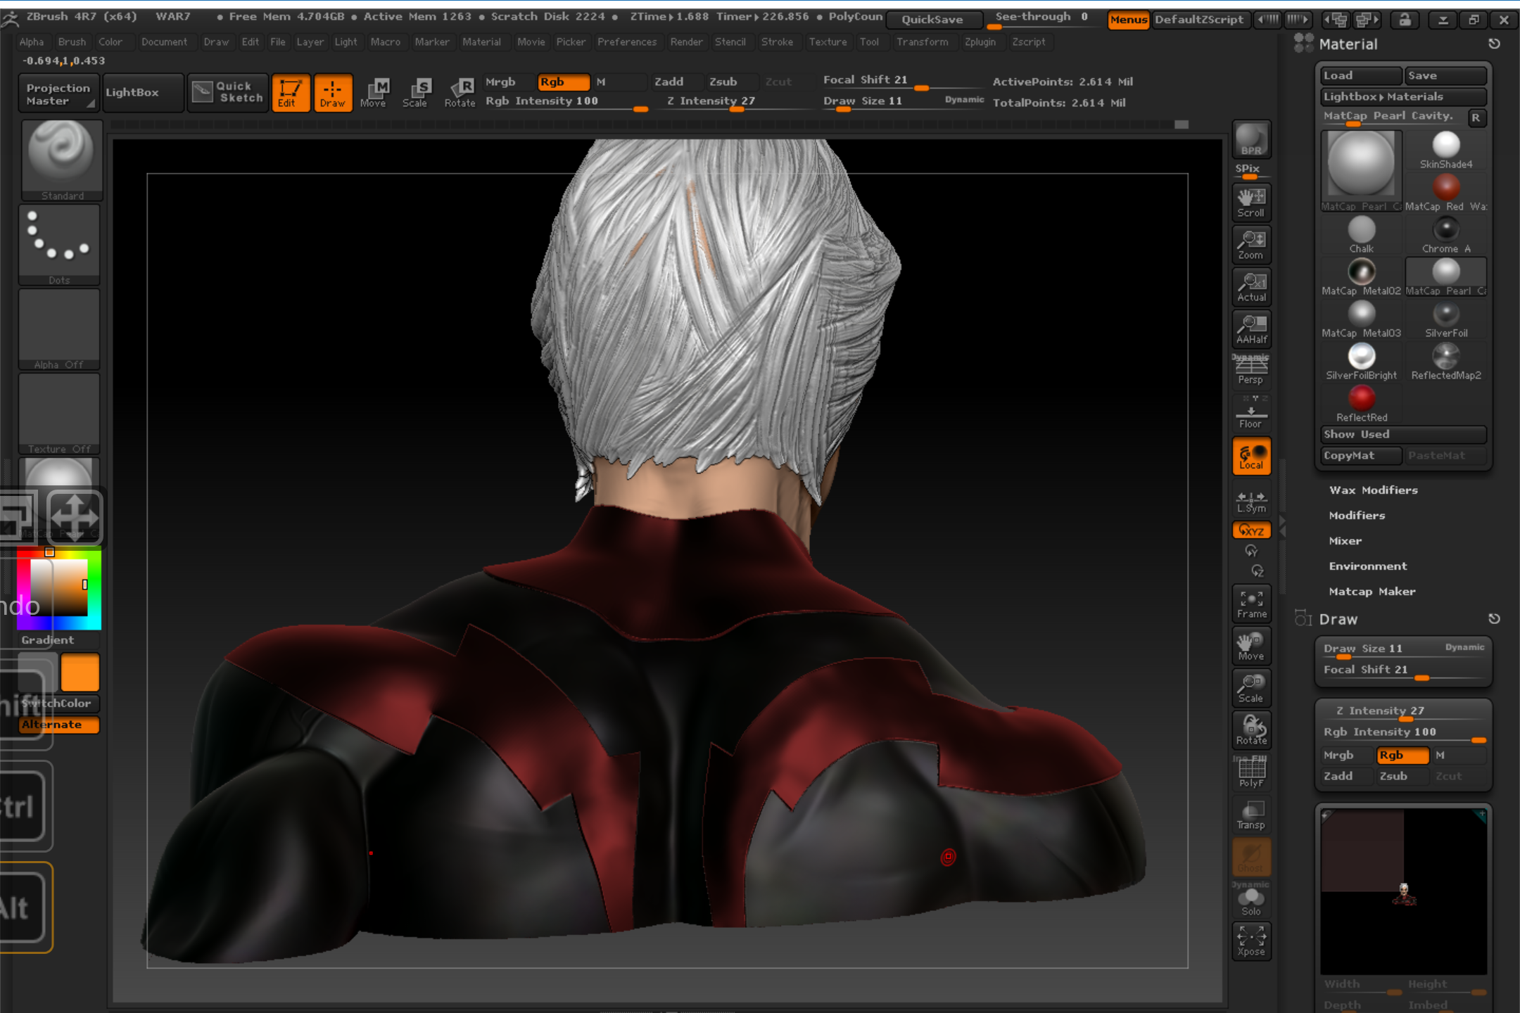Click Quick Sketch button
The image size is (1520, 1013).
[x=228, y=93]
